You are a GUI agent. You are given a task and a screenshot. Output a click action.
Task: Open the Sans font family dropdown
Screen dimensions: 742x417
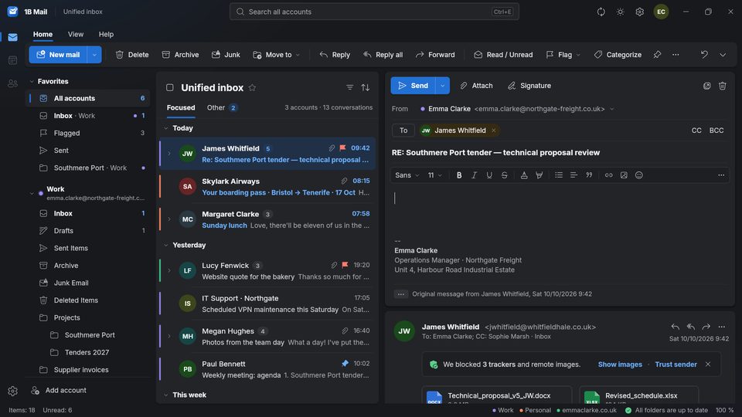pyautogui.click(x=407, y=175)
